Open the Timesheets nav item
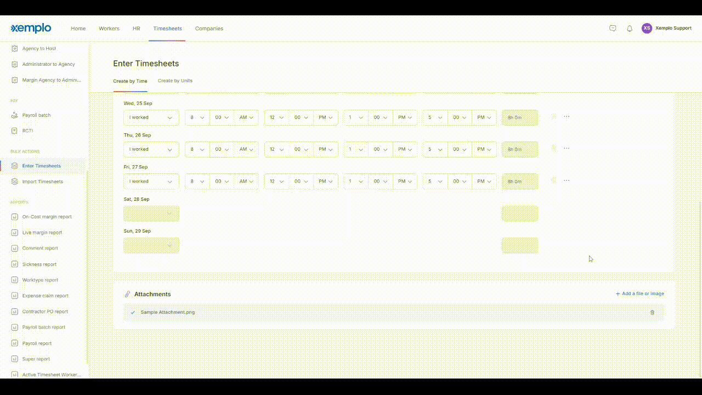 coord(167,29)
